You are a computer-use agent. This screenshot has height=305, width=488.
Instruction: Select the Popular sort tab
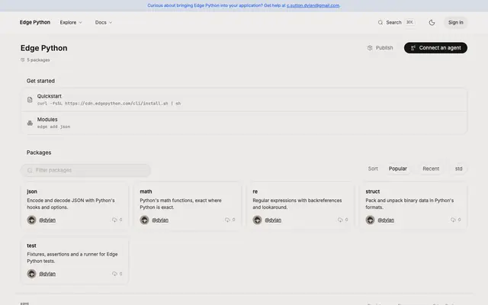pos(398,169)
